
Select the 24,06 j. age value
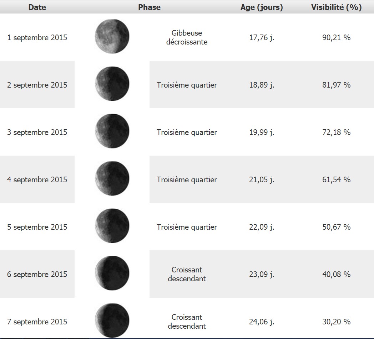[262, 322]
